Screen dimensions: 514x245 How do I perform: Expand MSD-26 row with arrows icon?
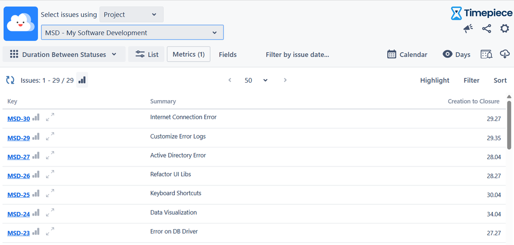coord(50,174)
